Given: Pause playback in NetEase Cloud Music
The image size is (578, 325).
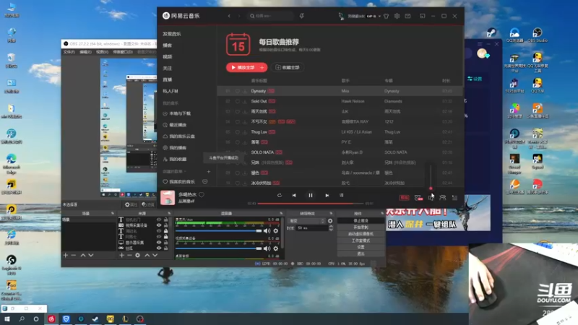Looking at the screenshot, I should (x=311, y=195).
